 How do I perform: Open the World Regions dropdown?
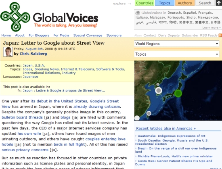pos(177,44)
